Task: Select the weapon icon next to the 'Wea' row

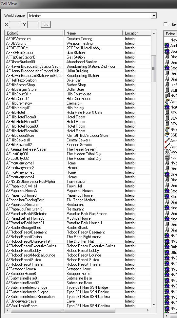Action: 167,152
